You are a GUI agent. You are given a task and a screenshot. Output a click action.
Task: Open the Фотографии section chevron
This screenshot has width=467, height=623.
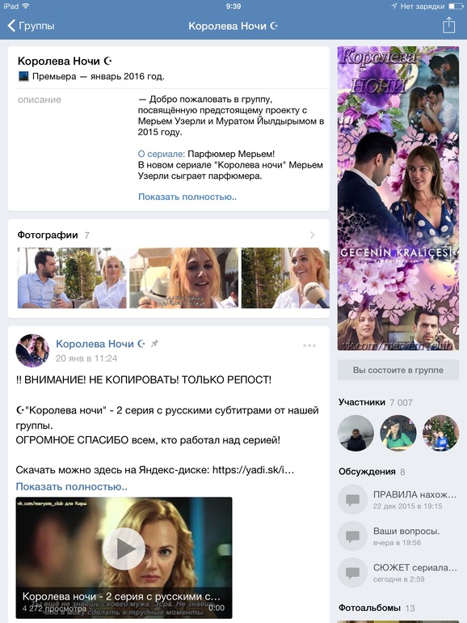(x=312, y=235)
